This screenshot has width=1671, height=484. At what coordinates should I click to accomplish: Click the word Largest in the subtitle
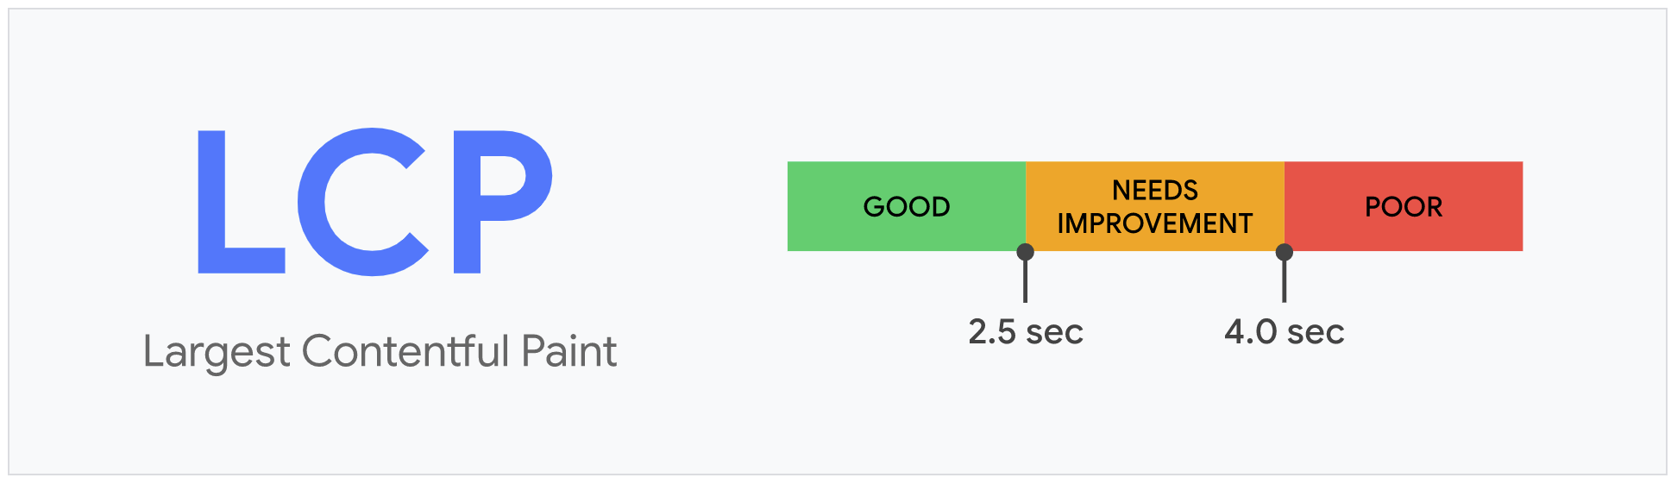click(216, 352)
